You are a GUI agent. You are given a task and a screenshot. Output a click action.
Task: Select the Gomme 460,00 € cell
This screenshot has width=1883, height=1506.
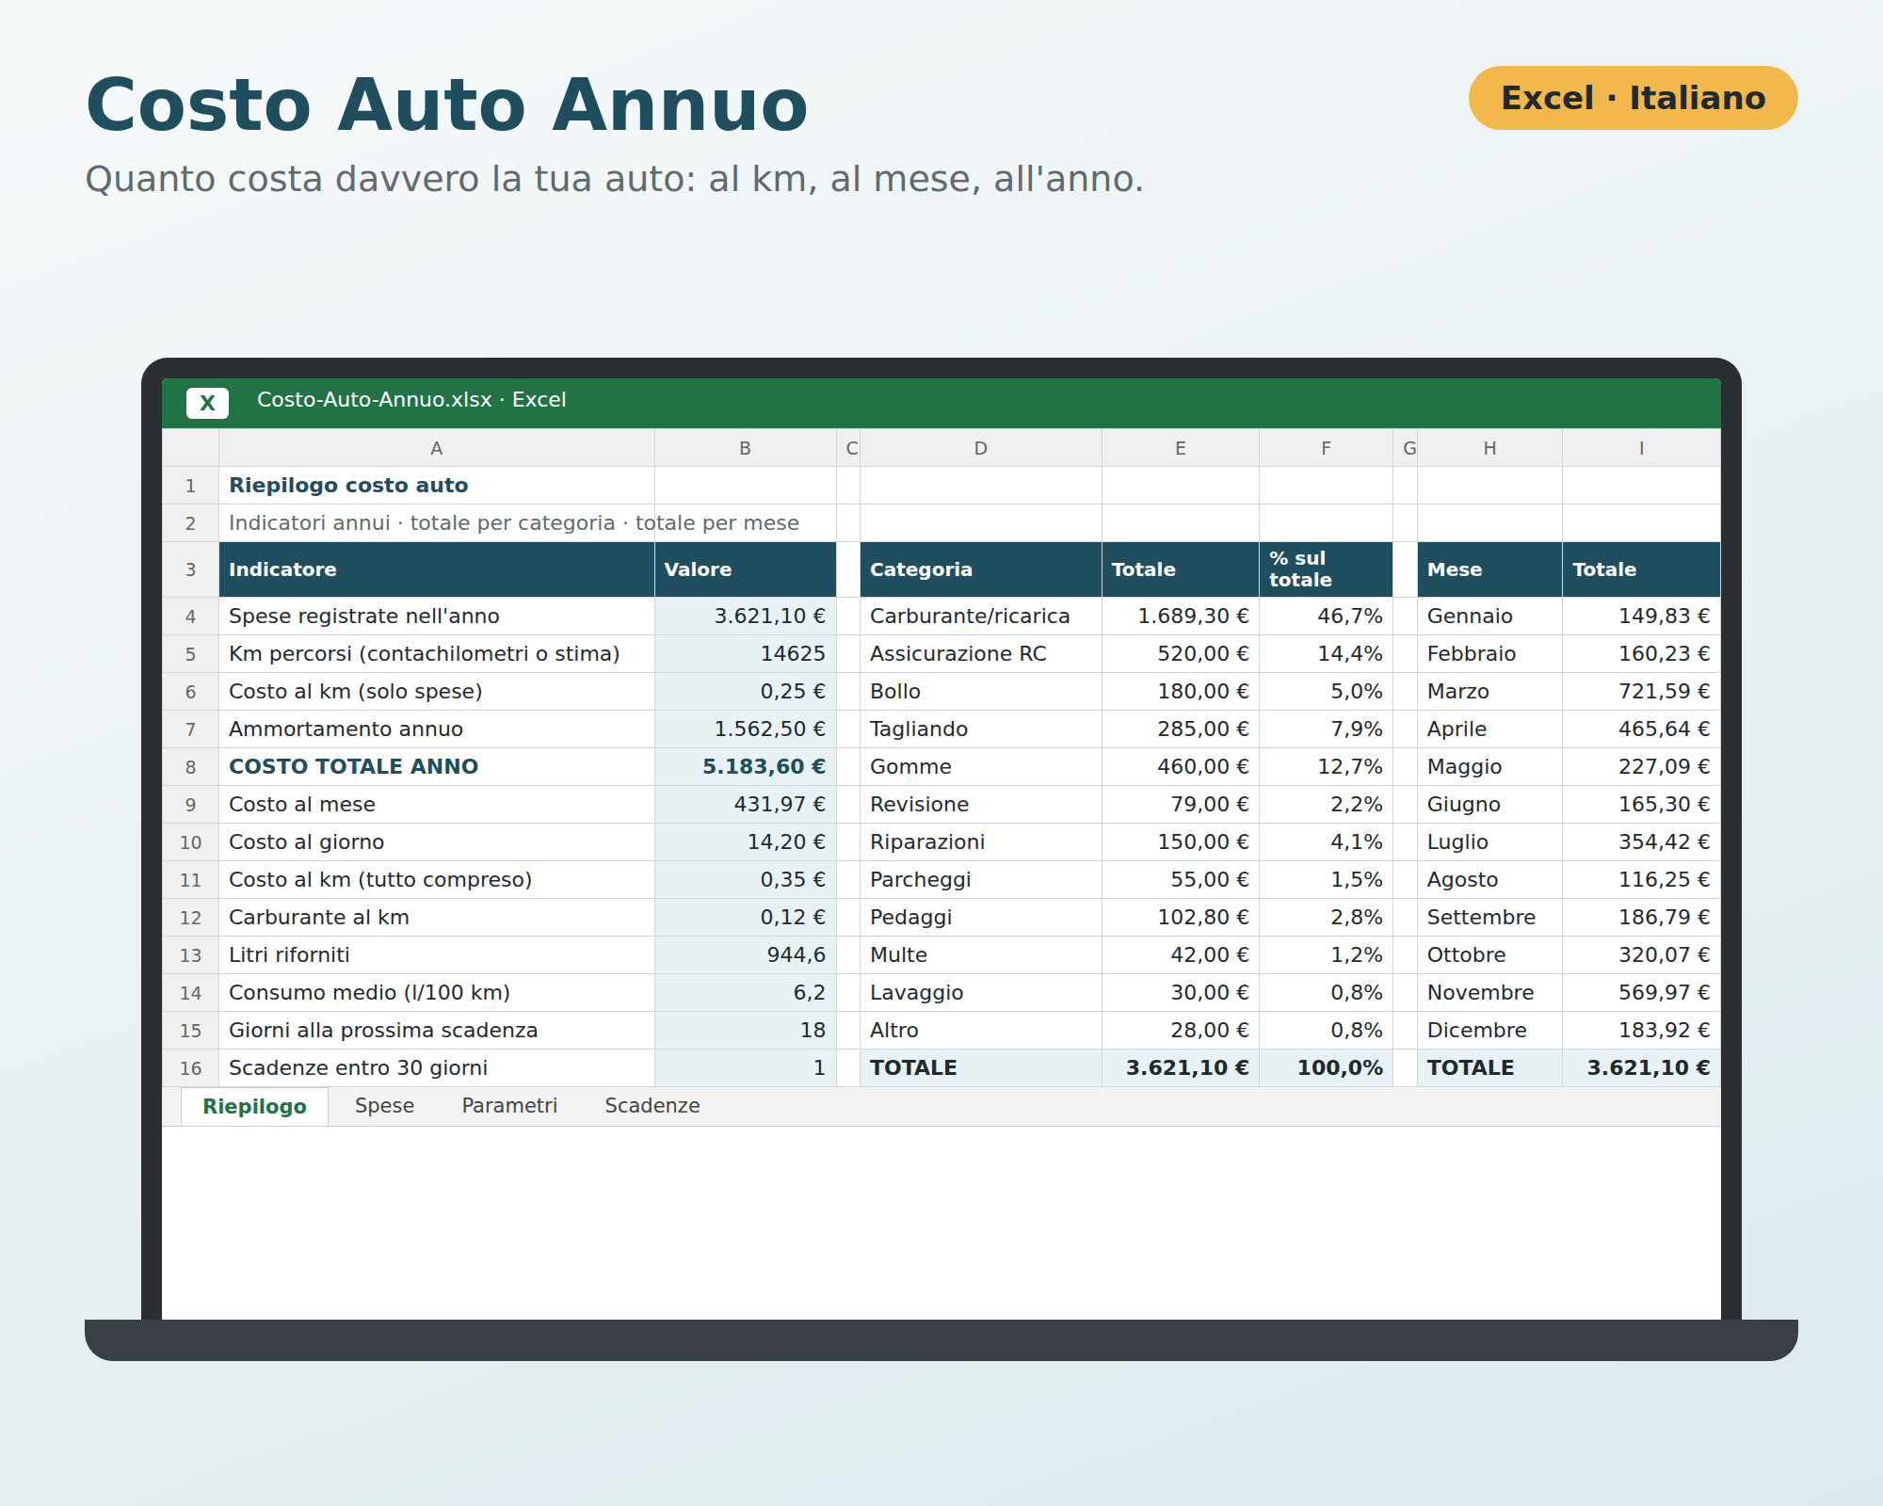pos(1181,767)
